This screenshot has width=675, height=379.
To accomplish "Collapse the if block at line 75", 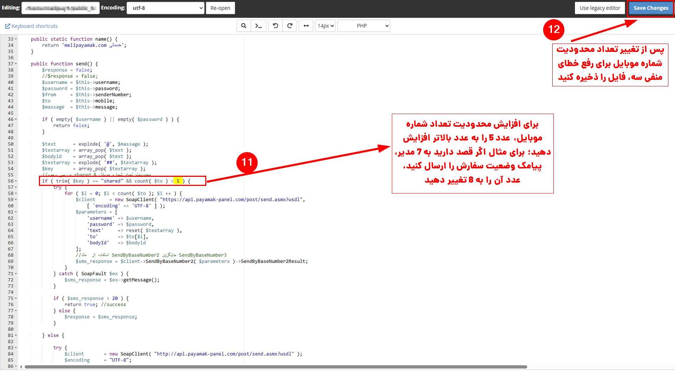I will click(x=16, y=299).
